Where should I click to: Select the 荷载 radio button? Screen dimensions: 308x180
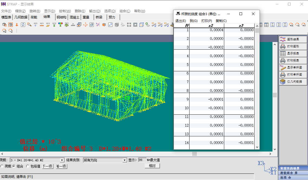(2, 166)
